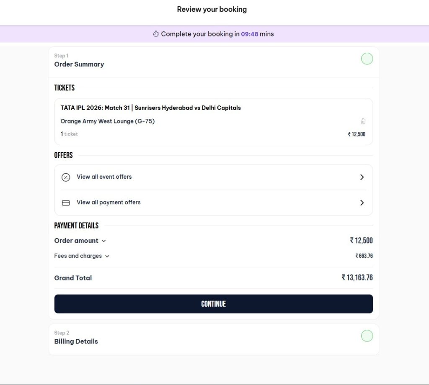Image resolution: width=429 pixels, height=385 pixels.
Task: Click the Step 2 status circle
Action: coord(367,336)
